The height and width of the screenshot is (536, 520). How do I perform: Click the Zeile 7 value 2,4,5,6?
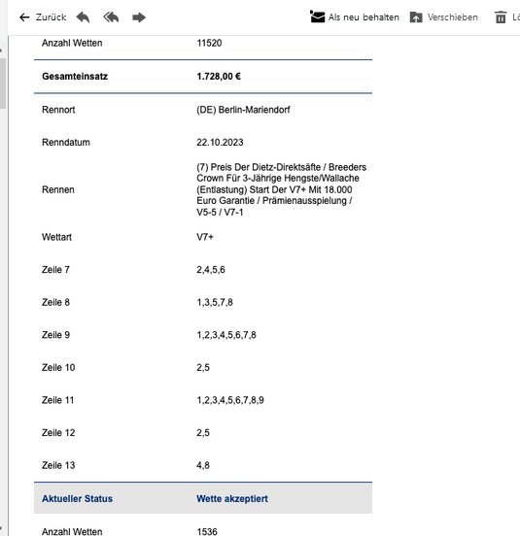[x=211, y=270]
